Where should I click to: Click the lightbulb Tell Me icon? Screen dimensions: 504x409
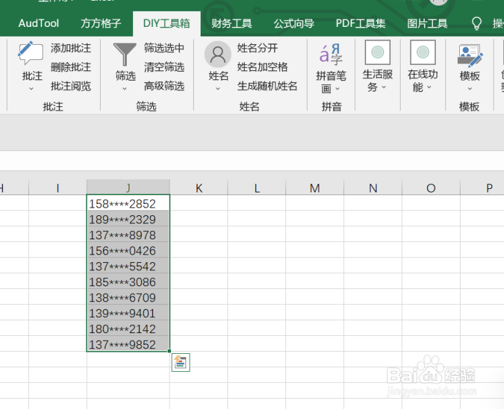[x=476, y=23]
